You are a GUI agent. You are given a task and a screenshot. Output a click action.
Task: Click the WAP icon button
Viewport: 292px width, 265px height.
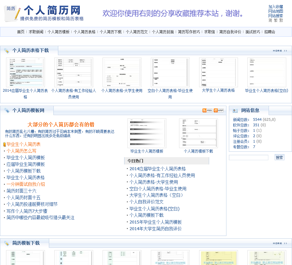pos(219,110)
